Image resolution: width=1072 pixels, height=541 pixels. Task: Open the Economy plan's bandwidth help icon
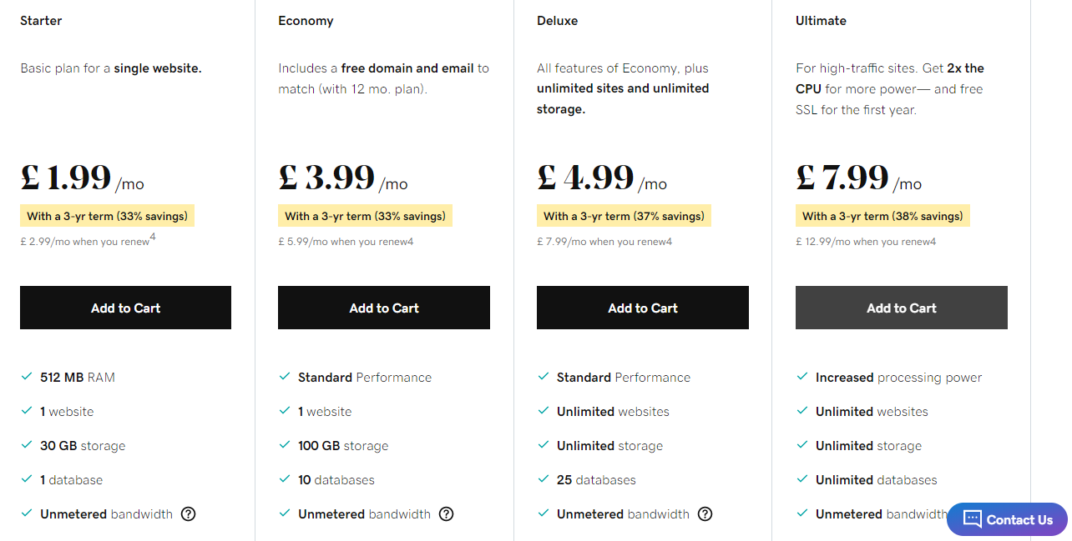[x=447, y=513]
